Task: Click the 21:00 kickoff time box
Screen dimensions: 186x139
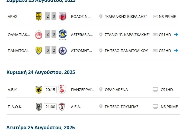Action: [50, 107]
